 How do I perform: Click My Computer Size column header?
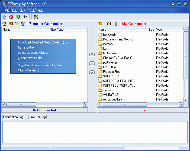click(145, 30)
